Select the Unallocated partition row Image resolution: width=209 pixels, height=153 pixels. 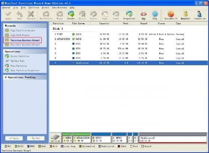(128, 63)
